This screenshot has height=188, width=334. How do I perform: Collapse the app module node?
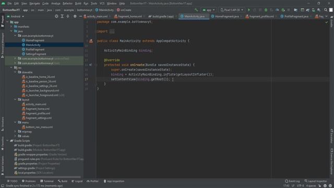click(x=7, y=22)
